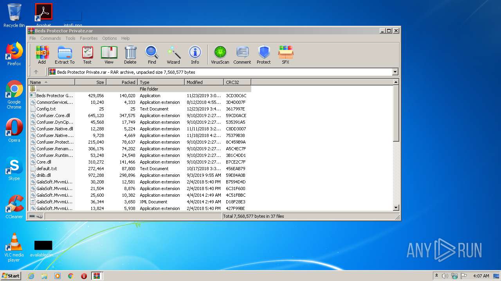Show archive Info
The image size is (501, 281).
click(x=195, y=55)
